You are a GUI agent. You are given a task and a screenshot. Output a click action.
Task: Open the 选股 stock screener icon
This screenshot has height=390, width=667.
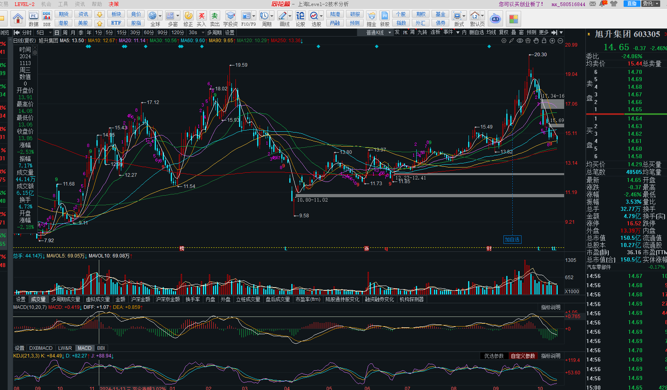click(x=314, y=16)
